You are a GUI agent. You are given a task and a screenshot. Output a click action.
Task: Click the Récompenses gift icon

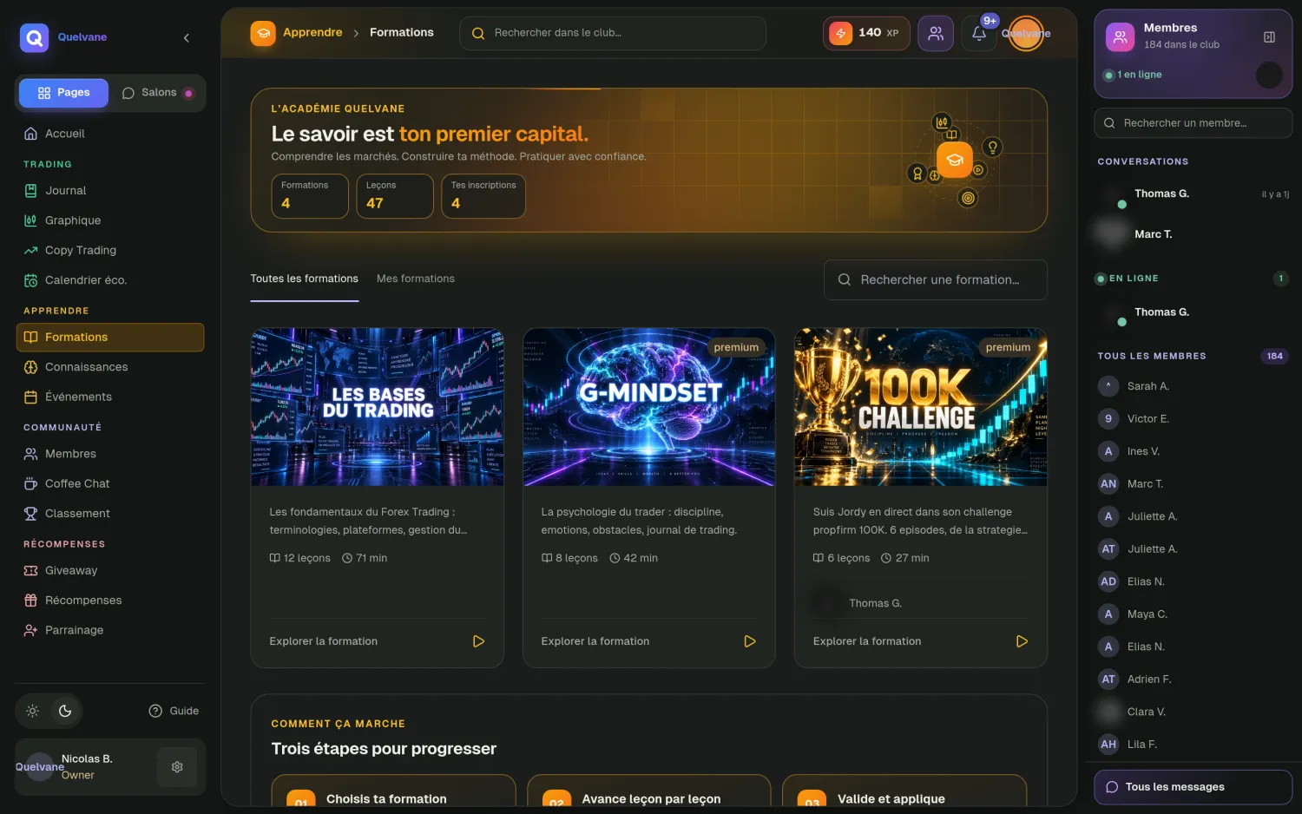pyautogui.click(x=30, y=601)
